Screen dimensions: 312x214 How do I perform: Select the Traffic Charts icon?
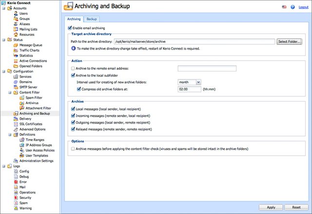tap(16, 51)
